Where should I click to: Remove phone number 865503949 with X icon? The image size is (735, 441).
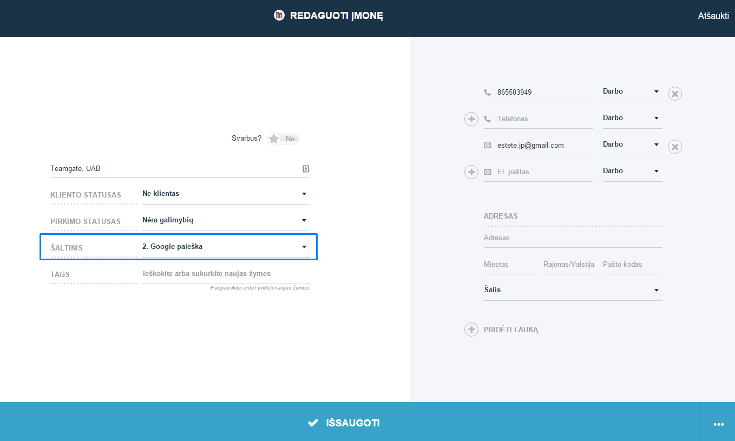point(675,94)
